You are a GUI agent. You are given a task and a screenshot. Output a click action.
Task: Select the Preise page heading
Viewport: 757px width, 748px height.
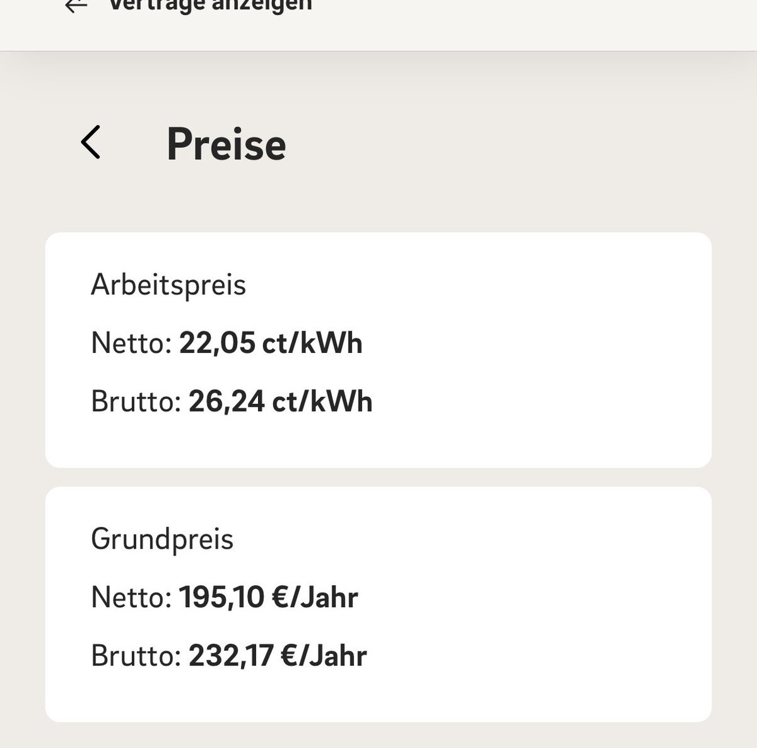click(226, 145)
